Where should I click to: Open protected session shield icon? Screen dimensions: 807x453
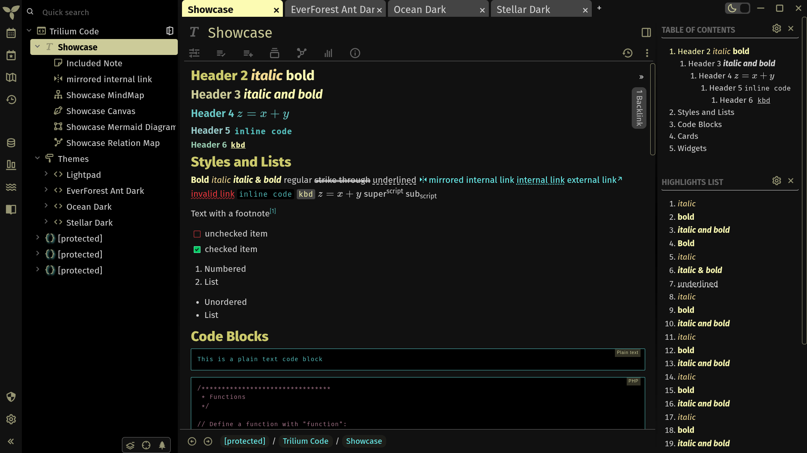11,397
